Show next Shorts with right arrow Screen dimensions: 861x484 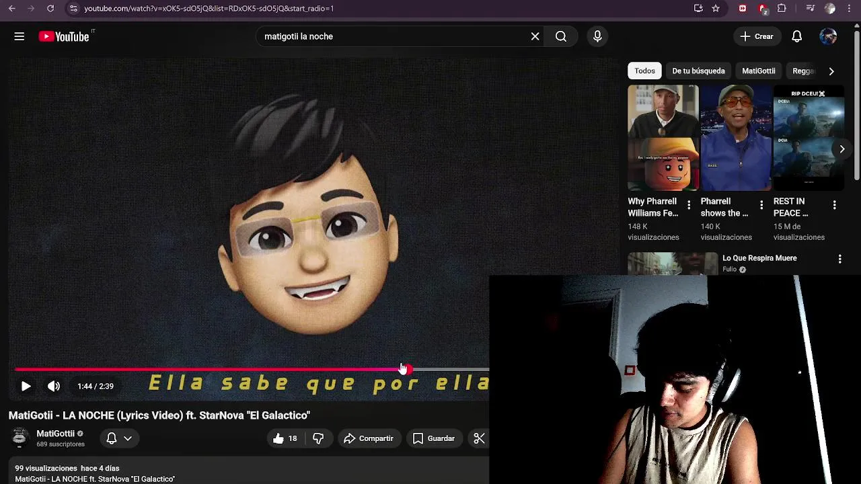point(841,149)
